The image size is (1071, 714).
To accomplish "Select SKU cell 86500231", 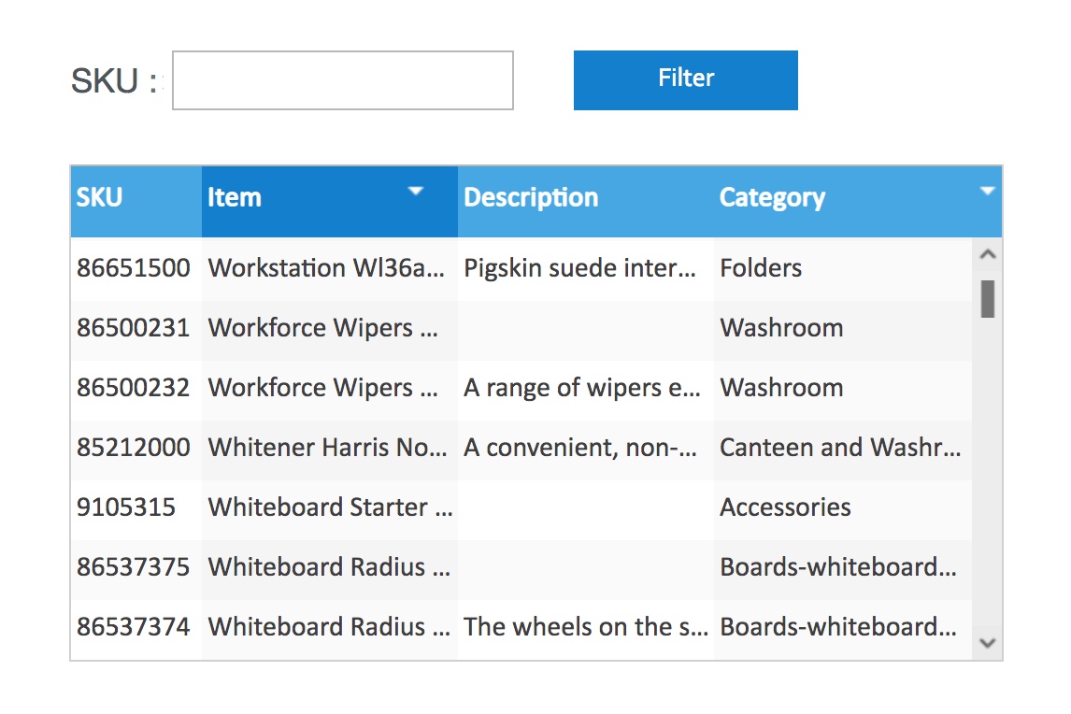I will click(x=136, y=329).
